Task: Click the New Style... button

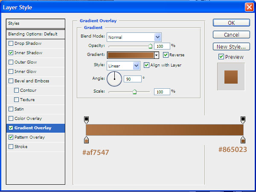Action: (x=231, y=47)
